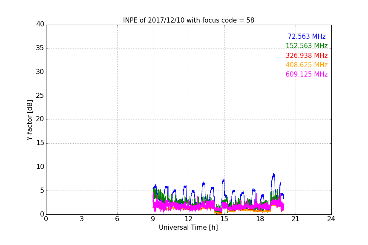Image resolution: width=368 pixels, height=245 pixels.
Task: Select the green 152.563 MHz legend label
Action: tap(307, 46)
